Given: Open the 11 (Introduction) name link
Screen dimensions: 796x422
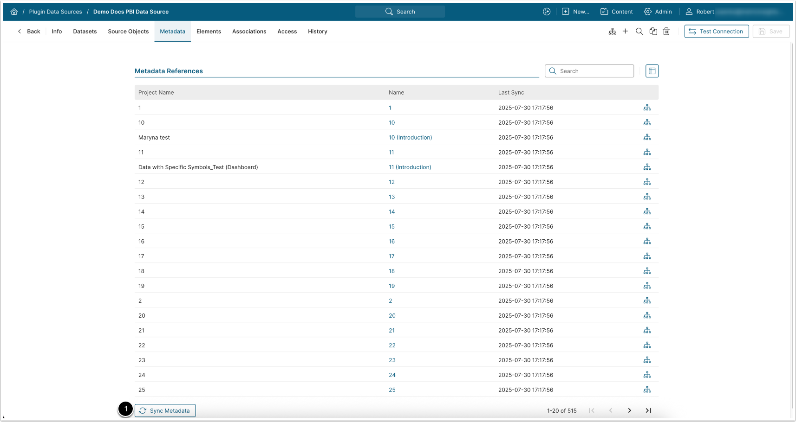Looking at the screenshot, I should (410, 167).
